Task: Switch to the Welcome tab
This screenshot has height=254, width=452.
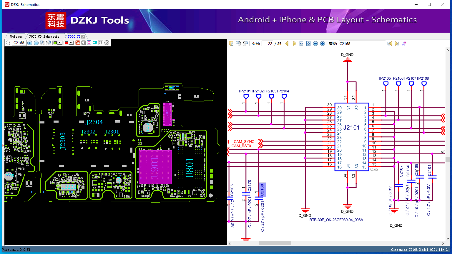Action: coord(16,36)
